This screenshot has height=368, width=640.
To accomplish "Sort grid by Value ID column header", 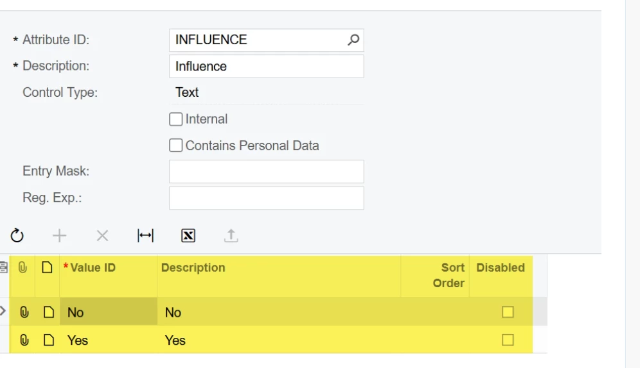I will click(x=93, y=268).
